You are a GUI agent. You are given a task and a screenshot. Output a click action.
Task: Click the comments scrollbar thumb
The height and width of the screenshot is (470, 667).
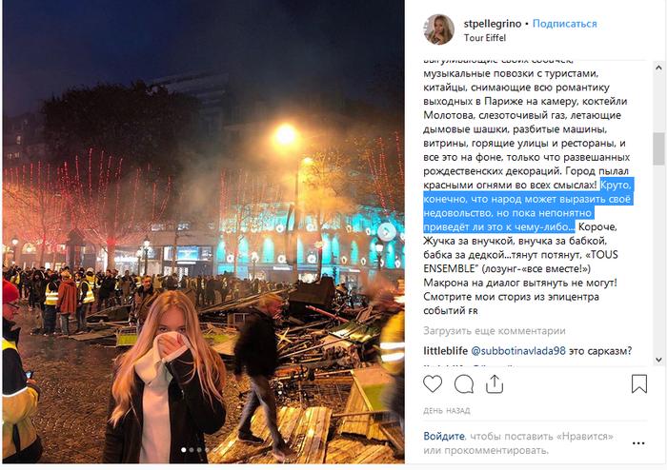pos(658,148)
